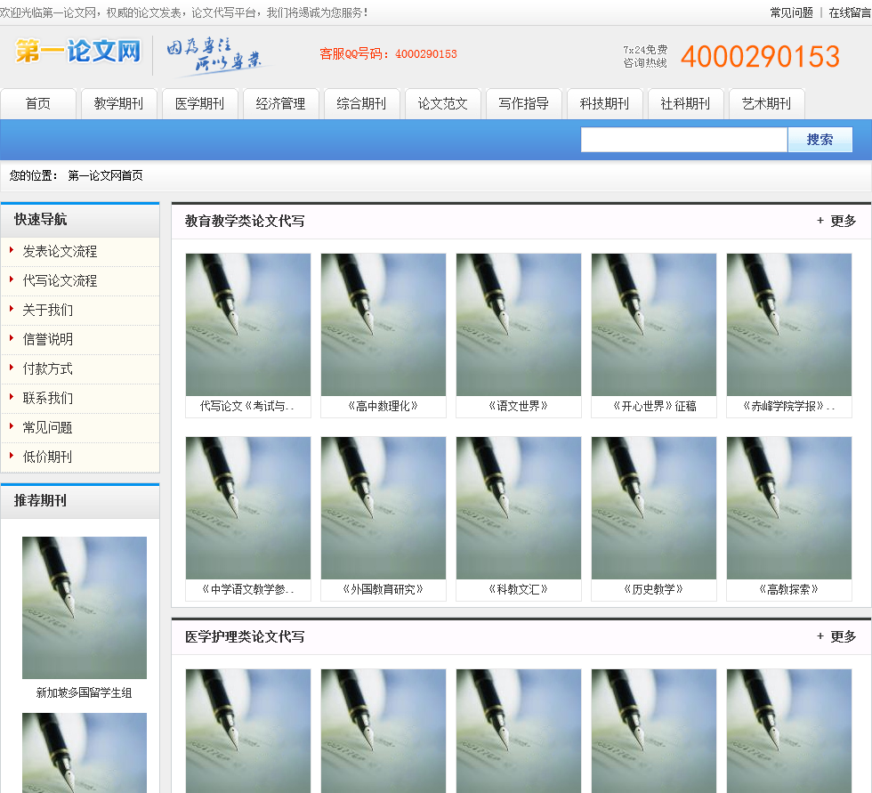The image size is (872, 793).
Task: Click the 《高中数理化》 caption text
Action: pos(384,407)
